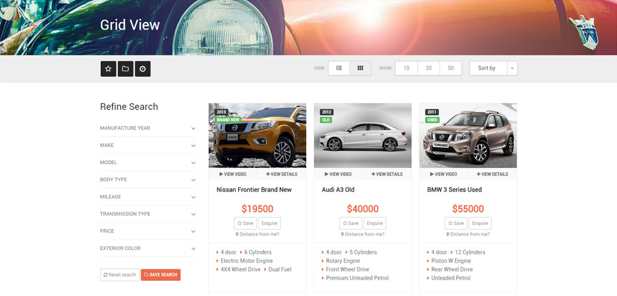
Task: Click the 2011 year tag
Action: pyautogui.click(x=432, y=112)
